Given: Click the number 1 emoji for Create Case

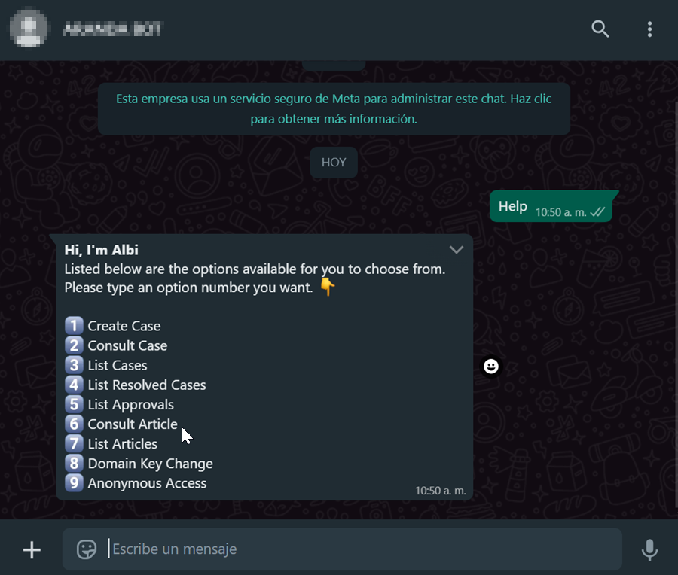Looking at the screenshot, I should [74, 326].
